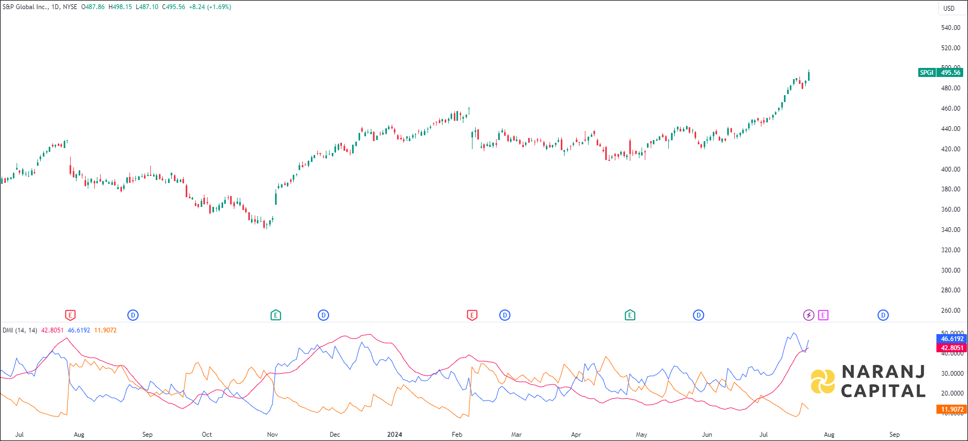Click the Nov time axis label

pos(272,435)
